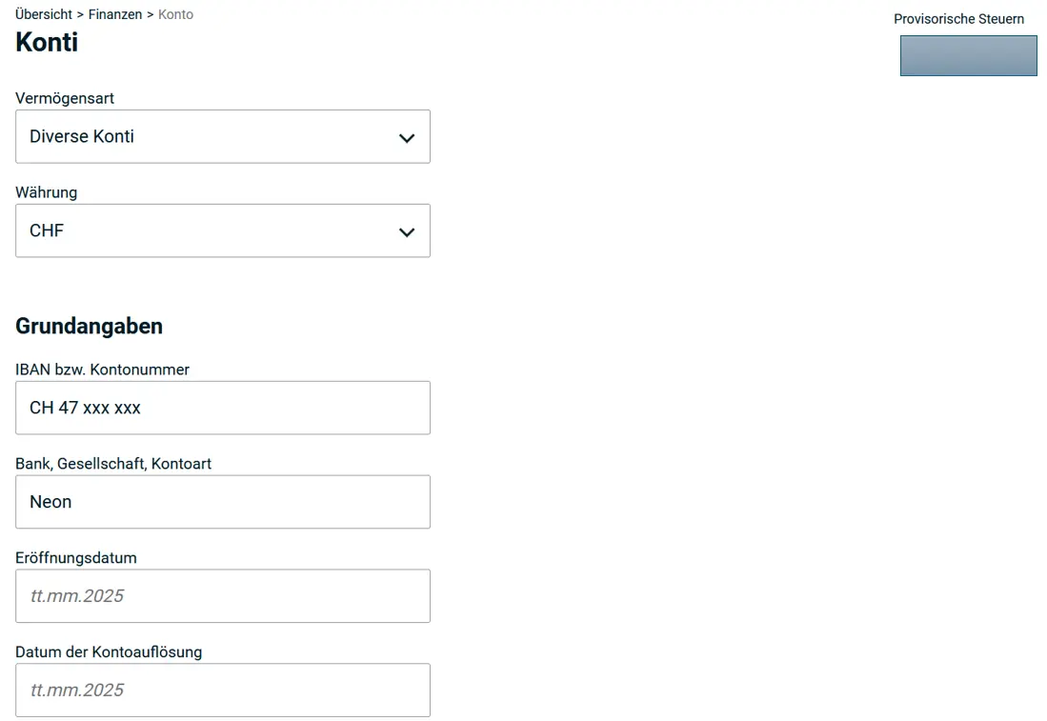The image size is (1047, 721).
Task: Click the Provisorische Steuern button
Action: click(x=968, y=55)
